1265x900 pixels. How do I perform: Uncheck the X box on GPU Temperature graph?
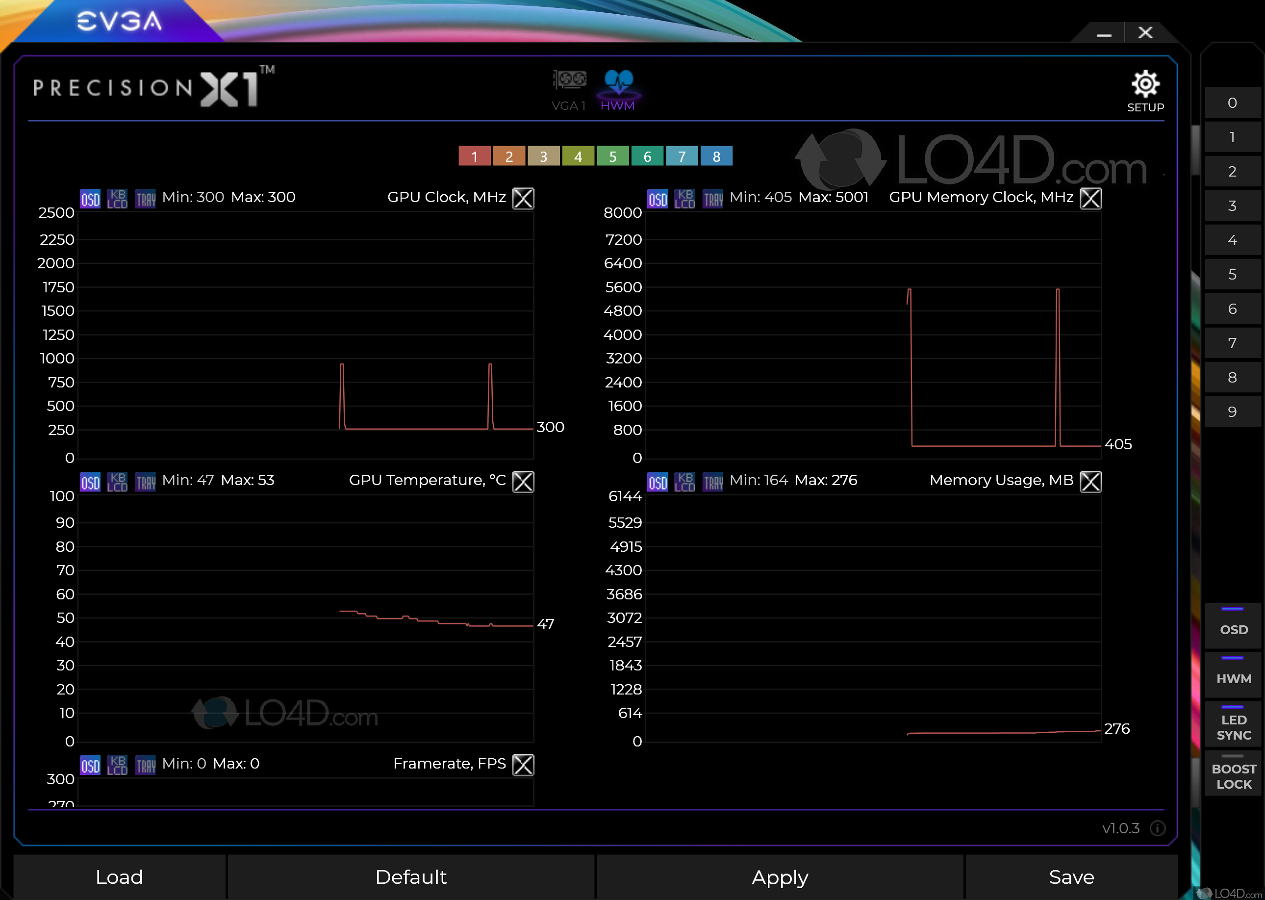[x=523, y=481]
